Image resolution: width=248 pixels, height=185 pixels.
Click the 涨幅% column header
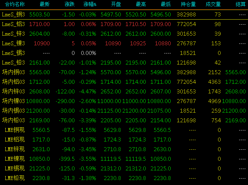(x=90, y=4)
